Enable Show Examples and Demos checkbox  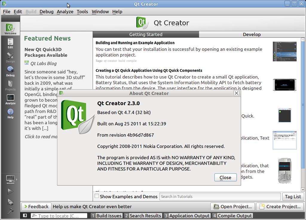click(x=97, y=196)
